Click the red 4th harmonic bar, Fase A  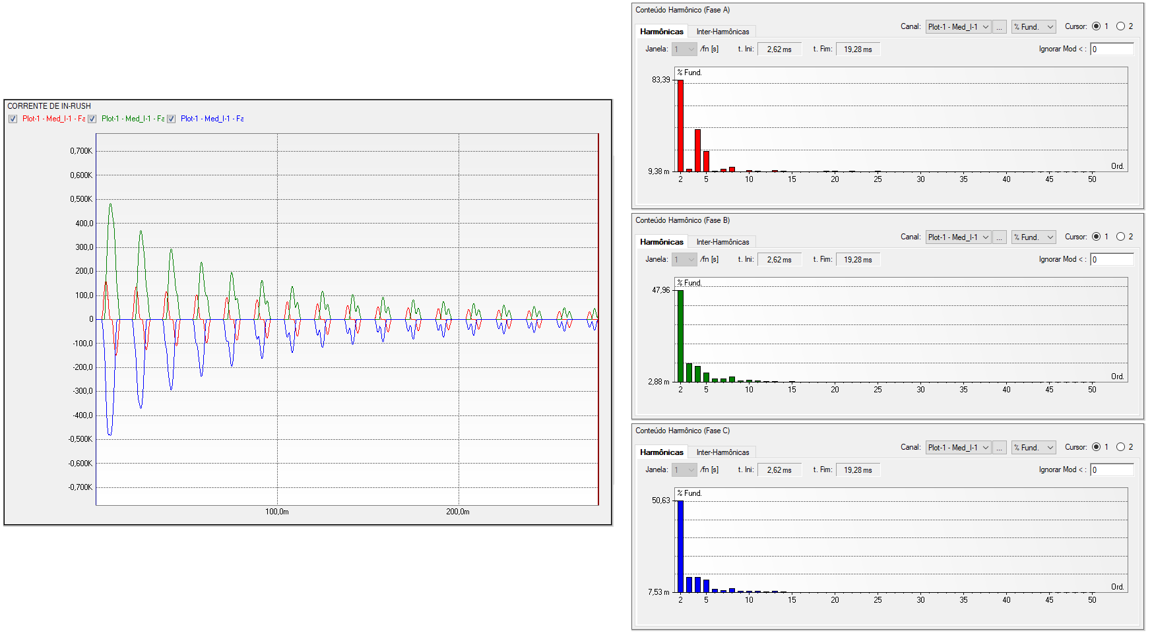coord(697,150)
